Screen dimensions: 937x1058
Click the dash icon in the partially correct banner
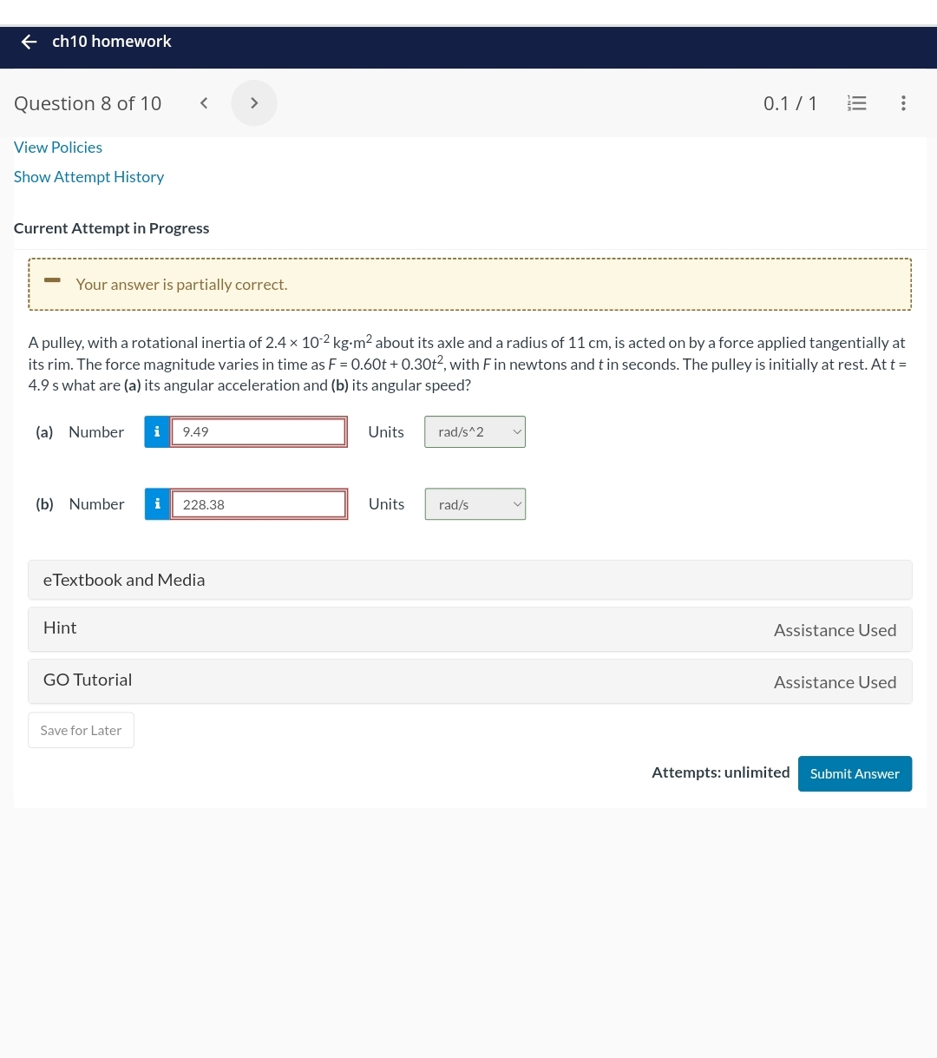(52, 279)
